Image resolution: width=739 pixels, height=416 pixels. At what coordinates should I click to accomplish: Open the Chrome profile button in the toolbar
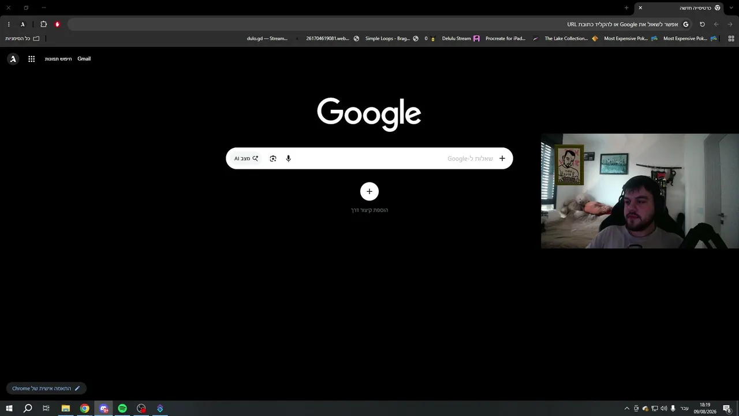click(23, 24)
